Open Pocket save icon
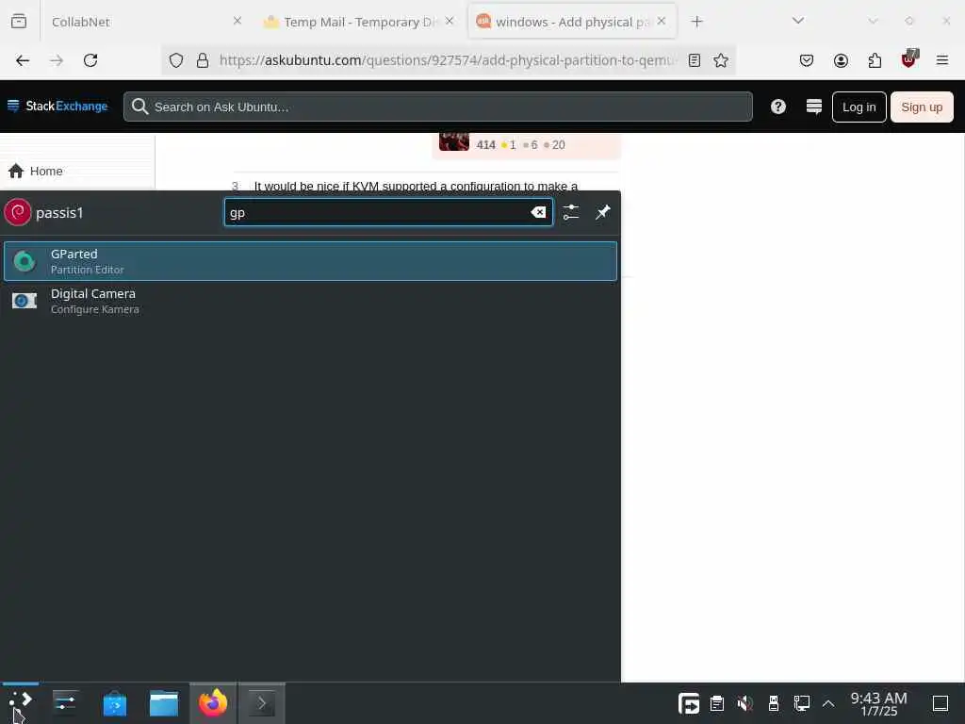Image resolution: width=965 pixels, height=724 pixels. [x=807, y=60]
